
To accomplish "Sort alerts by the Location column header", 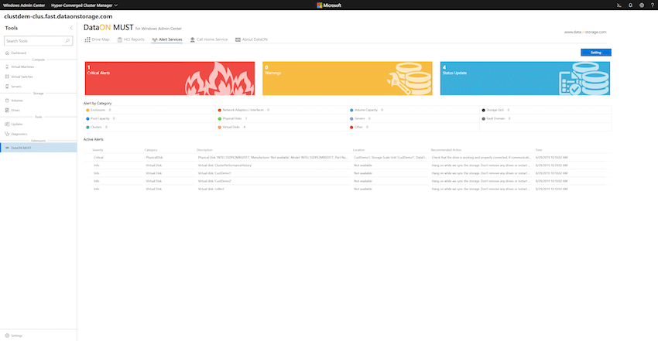I will [x=358, y=149].
